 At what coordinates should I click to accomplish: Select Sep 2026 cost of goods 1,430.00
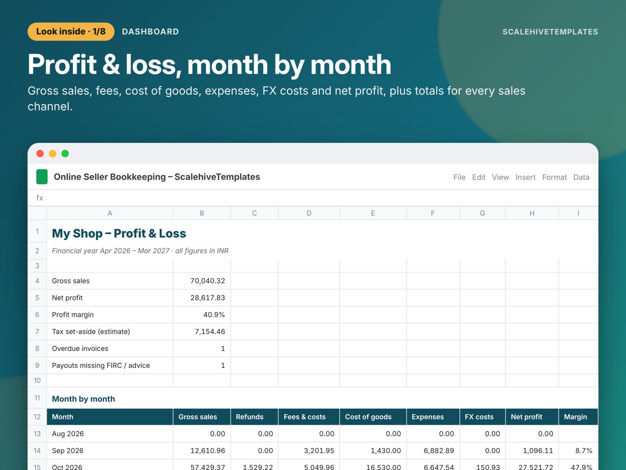373,451
